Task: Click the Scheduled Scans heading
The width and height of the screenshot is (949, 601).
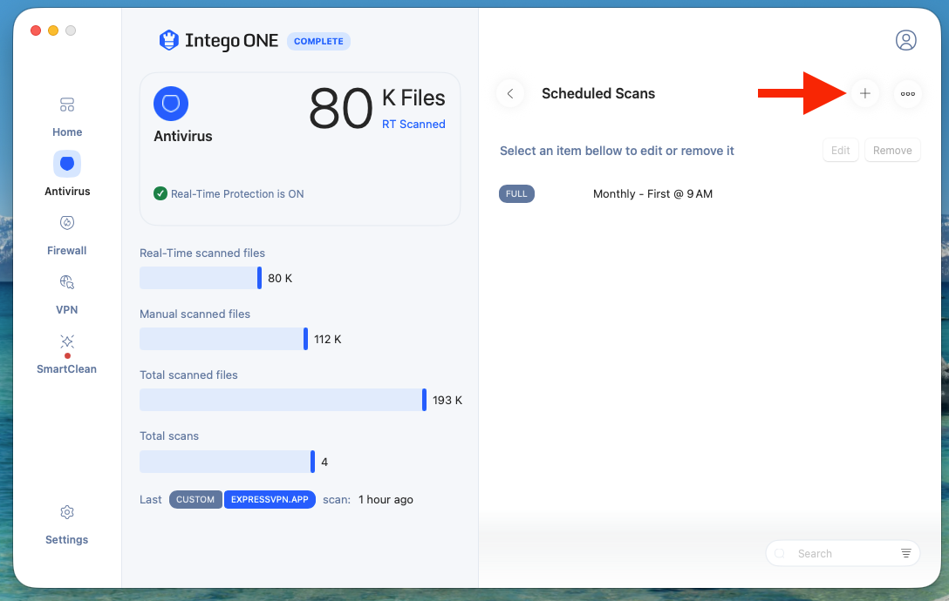Action: (x=598, y=94)
